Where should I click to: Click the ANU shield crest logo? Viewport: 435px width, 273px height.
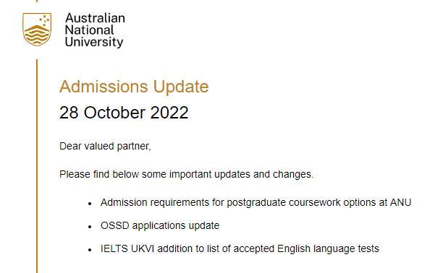point(37,30)
